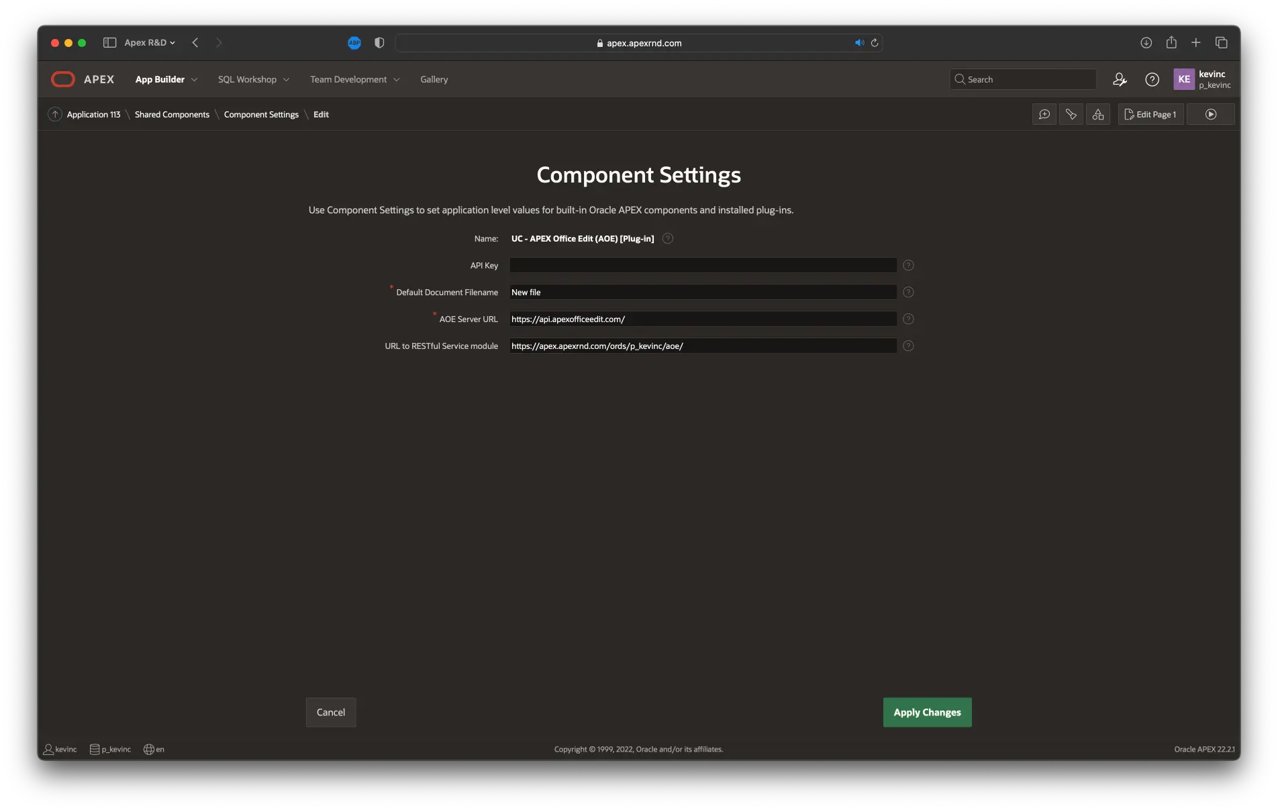This screenshot has width=1278, height=810.
Task: Click the apex.apexrnd.com address bar
Action: coord(638,43)
